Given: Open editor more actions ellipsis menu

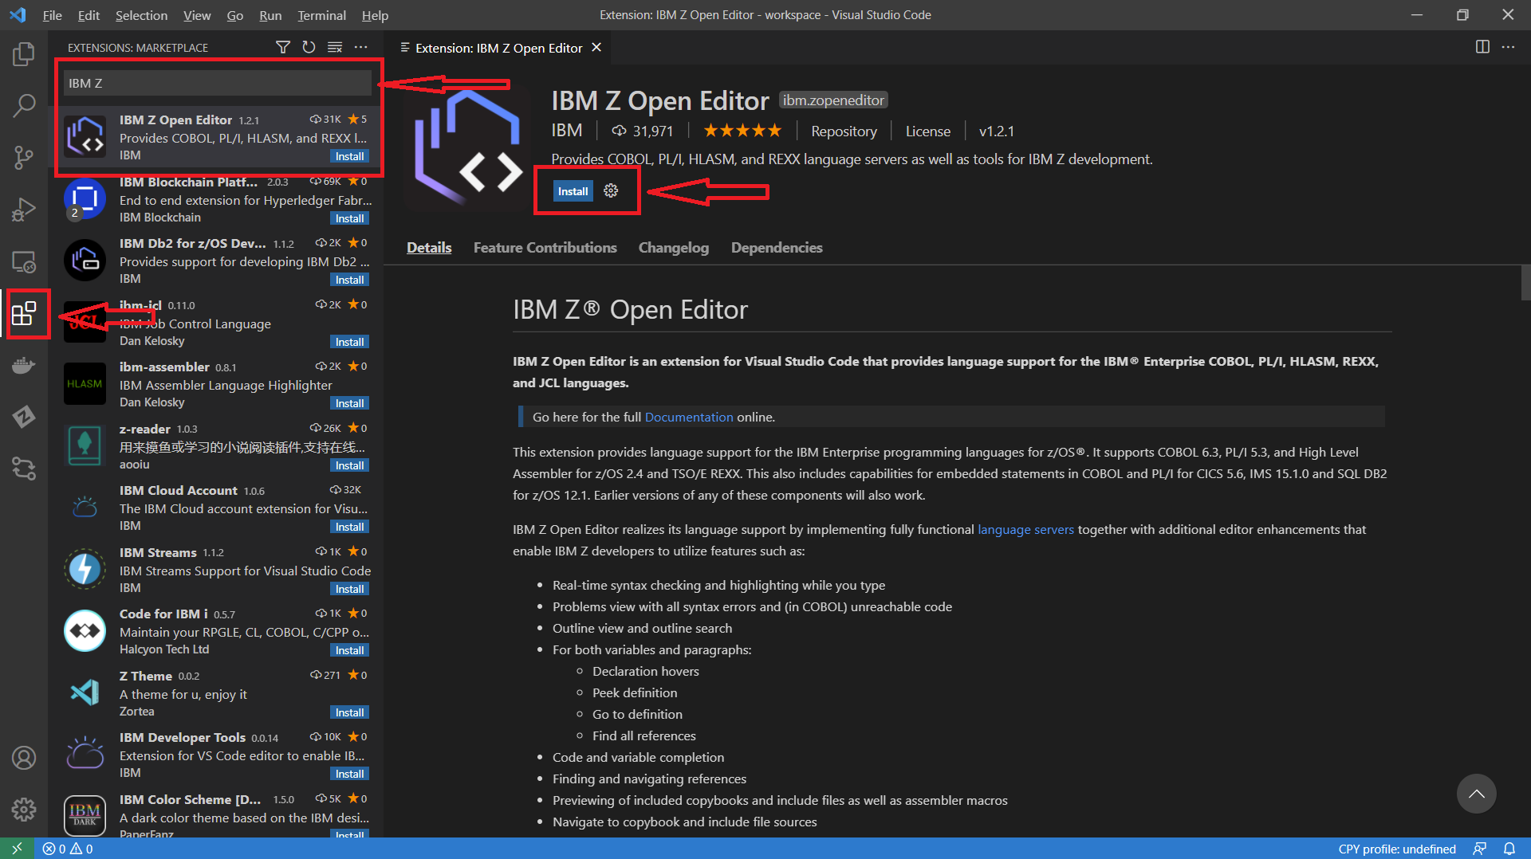Looking at the screenshot, I should pos(1508,47).
